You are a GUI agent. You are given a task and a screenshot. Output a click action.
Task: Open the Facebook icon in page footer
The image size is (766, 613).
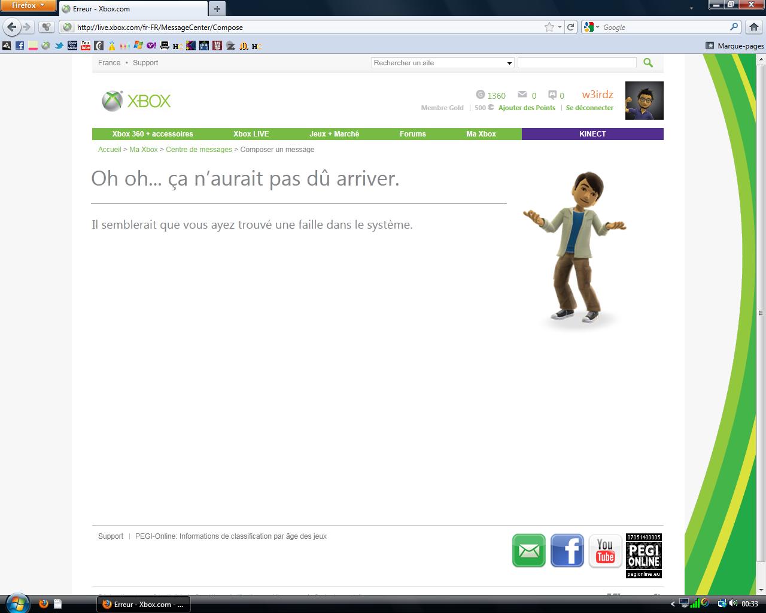[x=567, y=551]
